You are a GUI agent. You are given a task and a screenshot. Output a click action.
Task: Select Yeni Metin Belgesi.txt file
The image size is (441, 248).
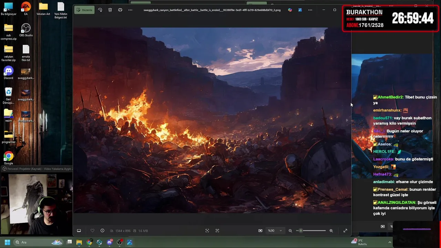tap(61, 11)
